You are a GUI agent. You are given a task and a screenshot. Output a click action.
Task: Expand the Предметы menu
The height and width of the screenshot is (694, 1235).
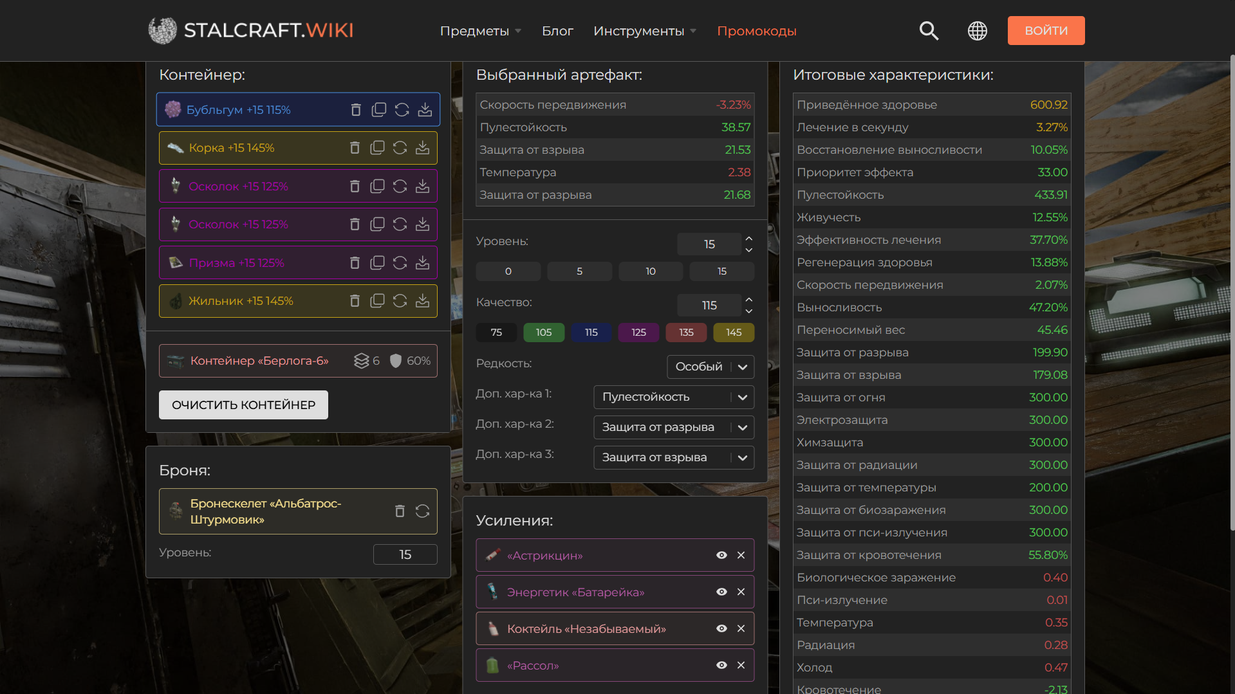[481, 31]
